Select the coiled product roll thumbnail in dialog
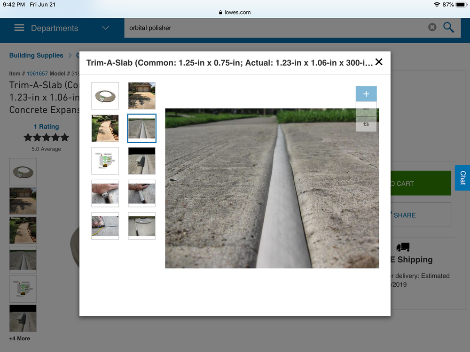470x352 pixels. (105, 96)
